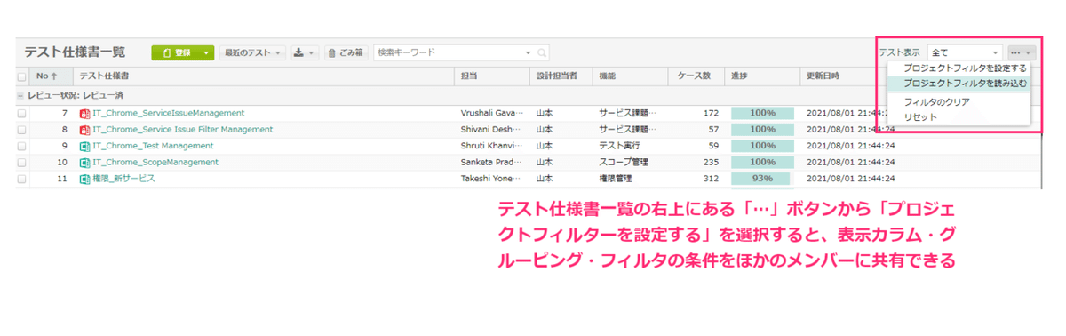
Task: Click the Shruti Khanvi… assignee cell
Action: pos(493,146)
